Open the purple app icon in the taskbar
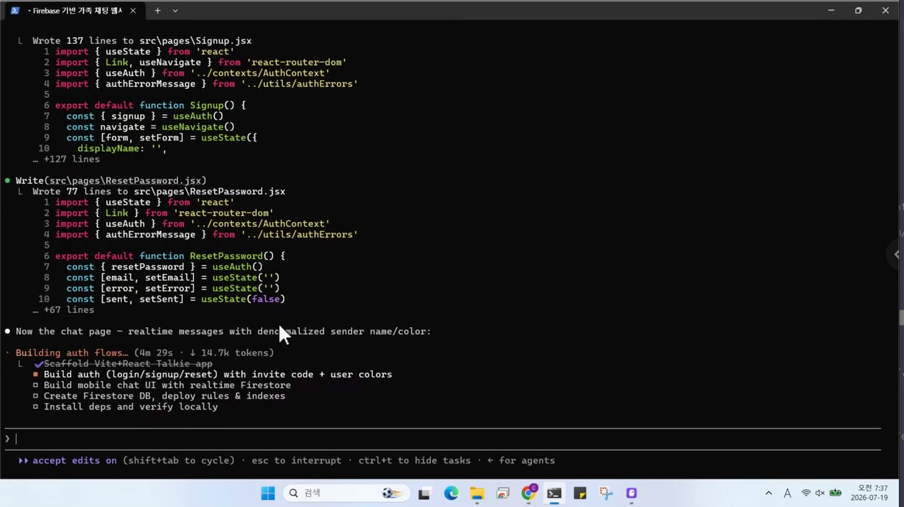Viewport: 904px width, 507px height. [x=632, y=493]
